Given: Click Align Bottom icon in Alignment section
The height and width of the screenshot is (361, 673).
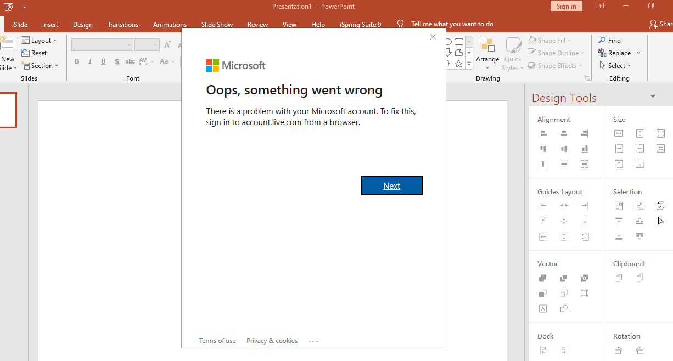Looking at the screenshot, I should pos(585,149).
